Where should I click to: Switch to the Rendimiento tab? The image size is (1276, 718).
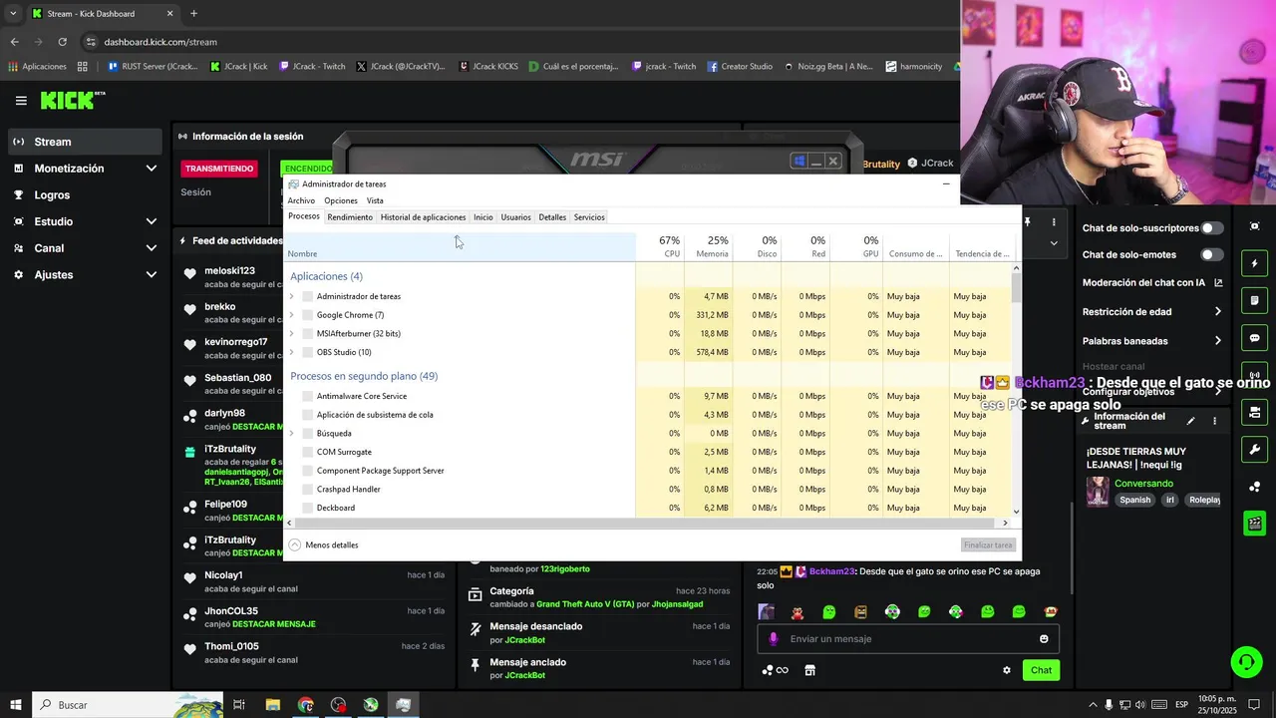click(350, 217)
